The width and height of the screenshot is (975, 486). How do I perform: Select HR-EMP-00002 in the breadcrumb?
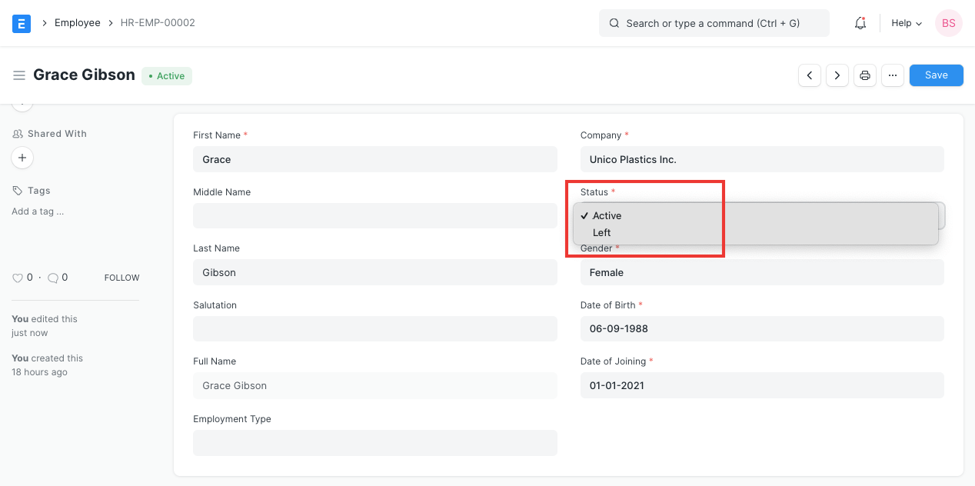click(156, 23)
